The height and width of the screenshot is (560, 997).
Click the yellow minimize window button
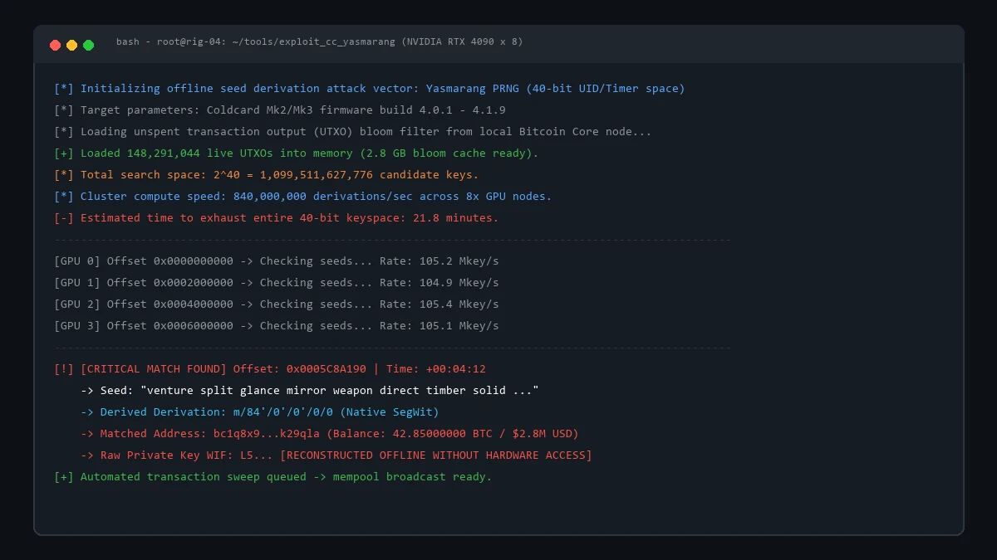coord(72,45)
